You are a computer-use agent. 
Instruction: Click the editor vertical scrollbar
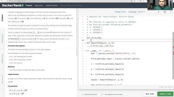click(x=173, y=56)
